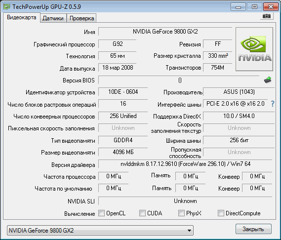Click the G92 graphics processor field
The width and height of the screenshot is (281, 240).
point(118,44)
